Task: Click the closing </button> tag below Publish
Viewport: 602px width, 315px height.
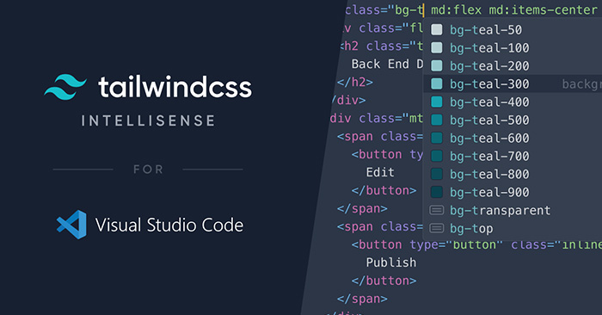Action: pyautogui.click(x=384, y=281)
